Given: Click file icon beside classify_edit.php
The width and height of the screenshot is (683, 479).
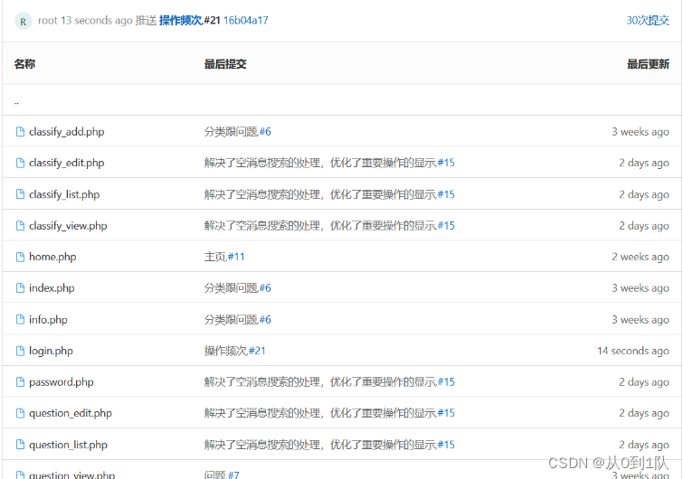Looking at the screenshot, I should 20,163.
